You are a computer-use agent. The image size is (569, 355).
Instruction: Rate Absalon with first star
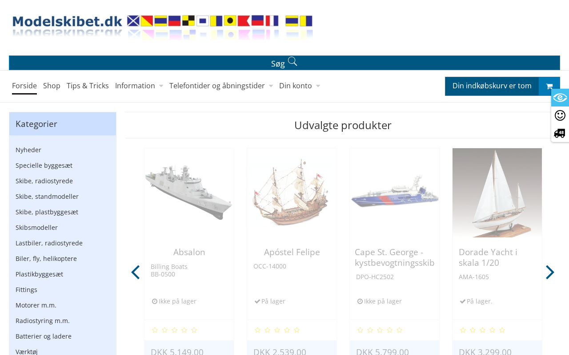155,330
